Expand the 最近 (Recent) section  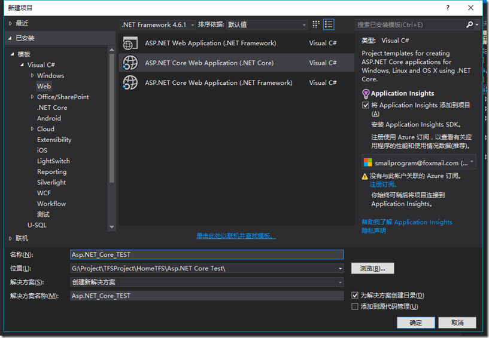pyautogui.click(x=10, y=23)
